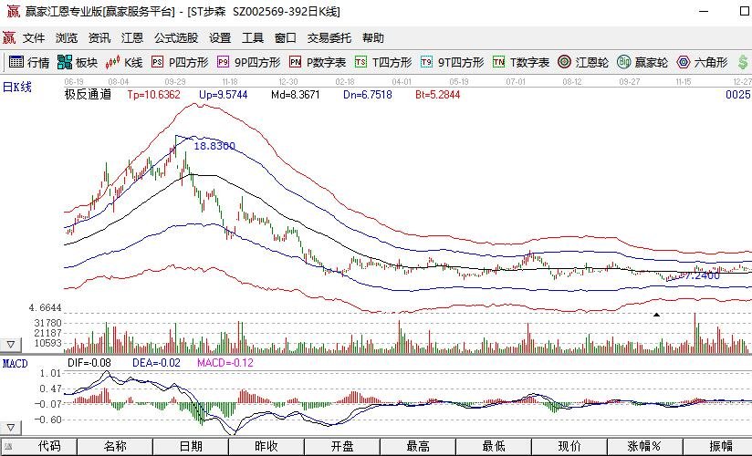Click the 09-29 date axis label

175,82
